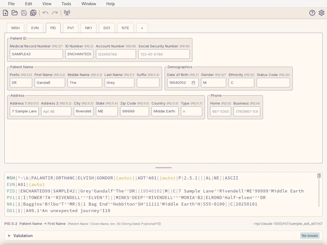This screenshot has width=327, height=245.
Task: Open the Tools menu
Action: 66,4
